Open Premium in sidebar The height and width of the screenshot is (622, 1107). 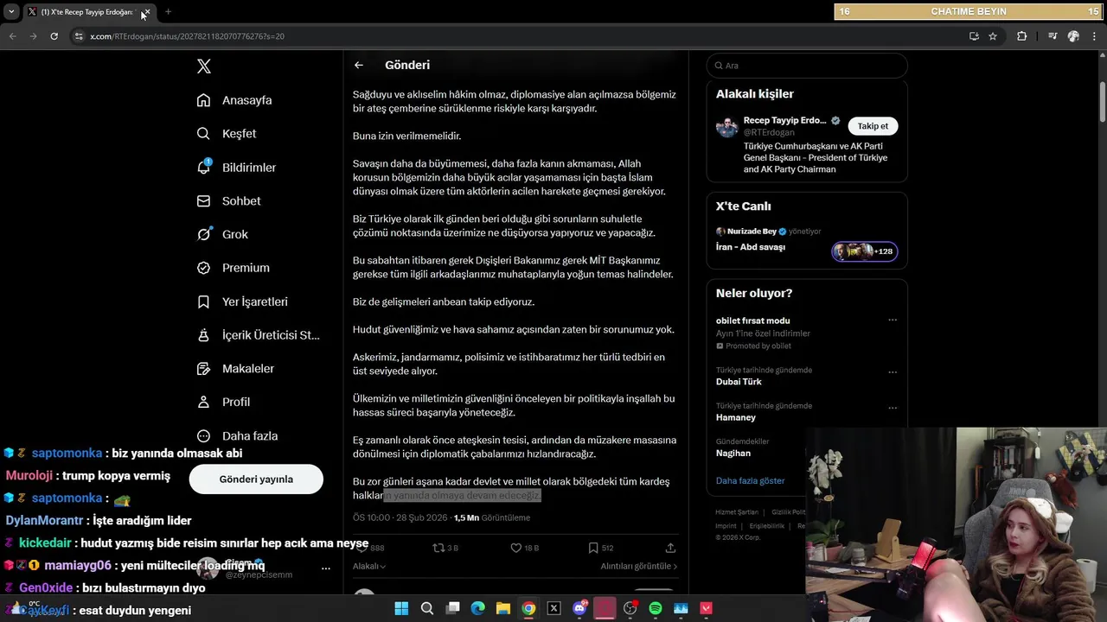click(233, 268)
